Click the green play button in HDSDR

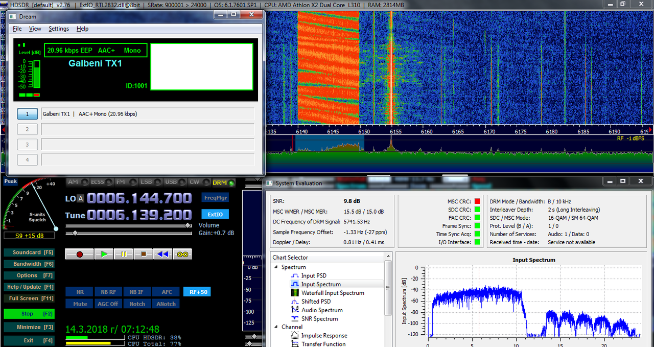[x=104, y=254]
